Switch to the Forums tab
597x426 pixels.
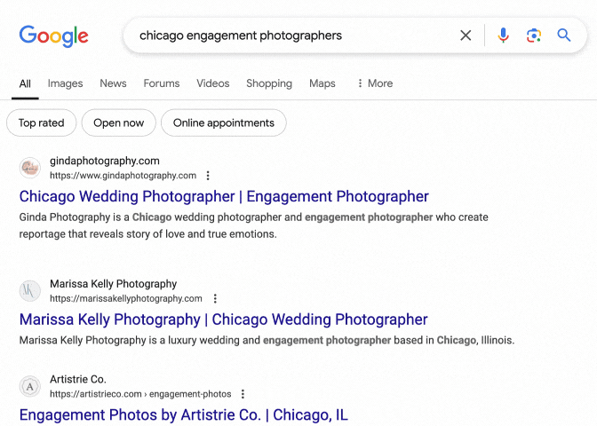[x=162, y=83]
